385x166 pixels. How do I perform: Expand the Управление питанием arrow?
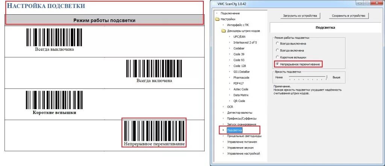223,142
